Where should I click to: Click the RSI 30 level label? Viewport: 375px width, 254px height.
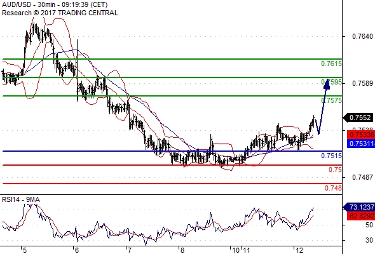pyautogui.click(x=369, y=240)
